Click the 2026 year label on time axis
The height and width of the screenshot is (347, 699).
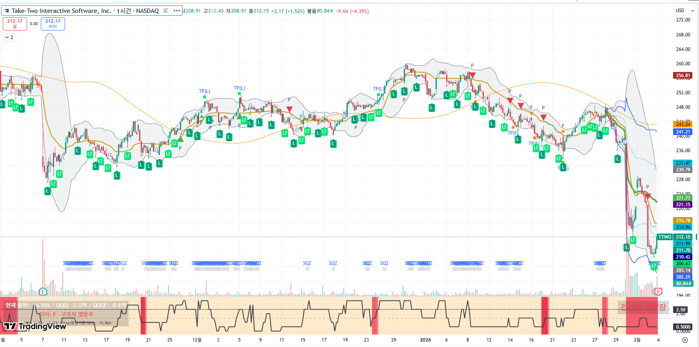click(x=425, y=340)
